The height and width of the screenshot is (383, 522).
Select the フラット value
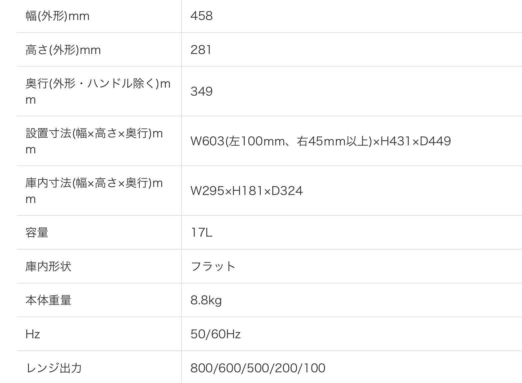213,266
